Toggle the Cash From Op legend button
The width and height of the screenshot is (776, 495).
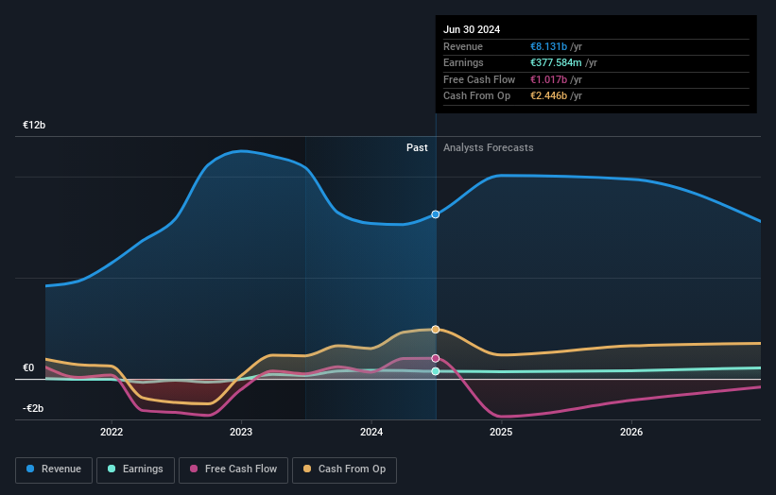[344, 469]
